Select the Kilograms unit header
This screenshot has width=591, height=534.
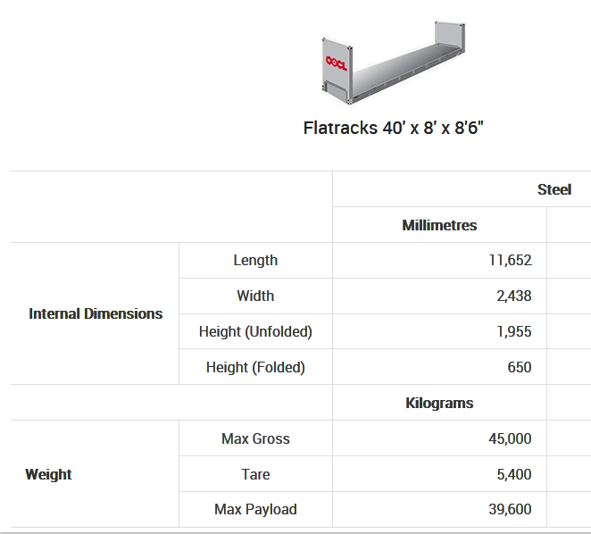(x=439, y=403)
